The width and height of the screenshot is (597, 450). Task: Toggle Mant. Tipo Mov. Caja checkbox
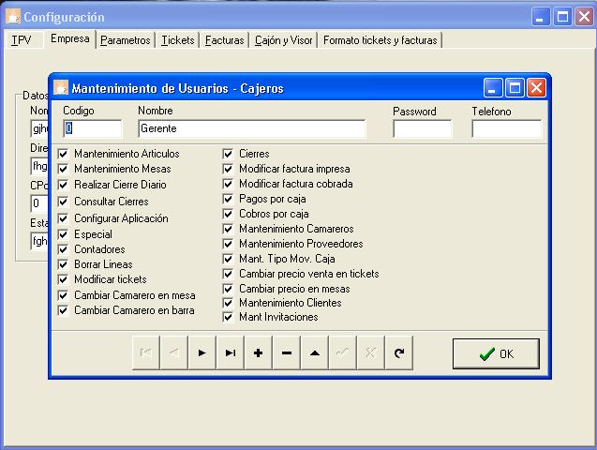(x=228, y=259)
